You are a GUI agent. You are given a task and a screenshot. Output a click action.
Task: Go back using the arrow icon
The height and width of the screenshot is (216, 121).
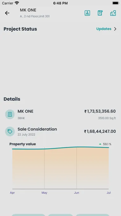7,13
